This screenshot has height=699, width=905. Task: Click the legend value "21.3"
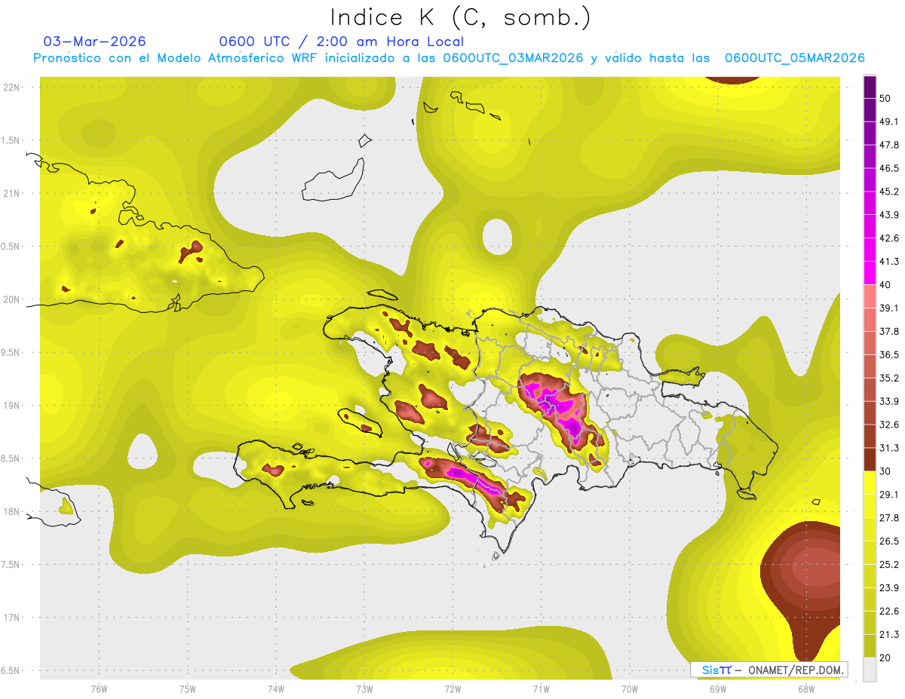tap(888, 635)
